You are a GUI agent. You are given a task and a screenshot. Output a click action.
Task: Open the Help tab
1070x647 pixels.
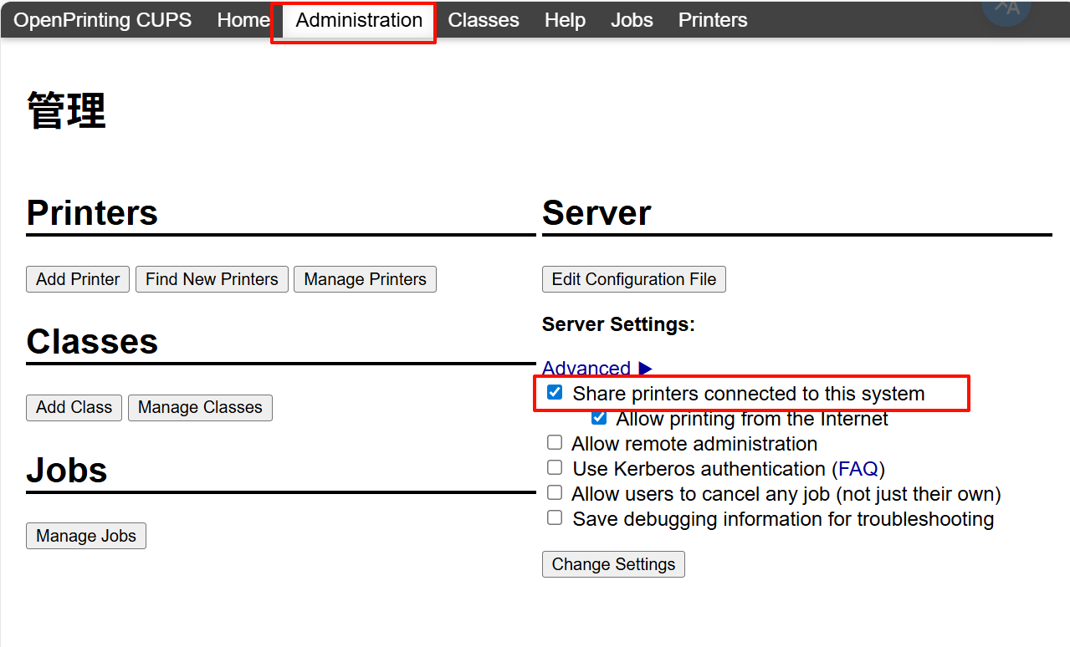(x=565, y=20)
